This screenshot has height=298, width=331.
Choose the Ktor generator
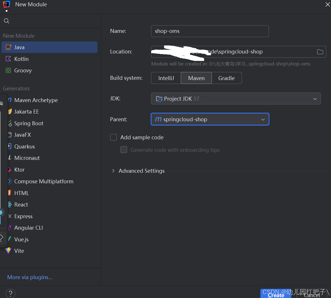pos(19,170)
